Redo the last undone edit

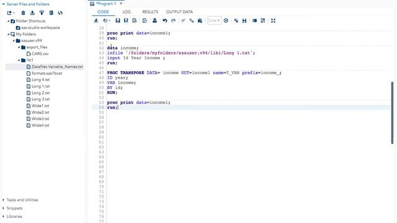tap(174, 20)
